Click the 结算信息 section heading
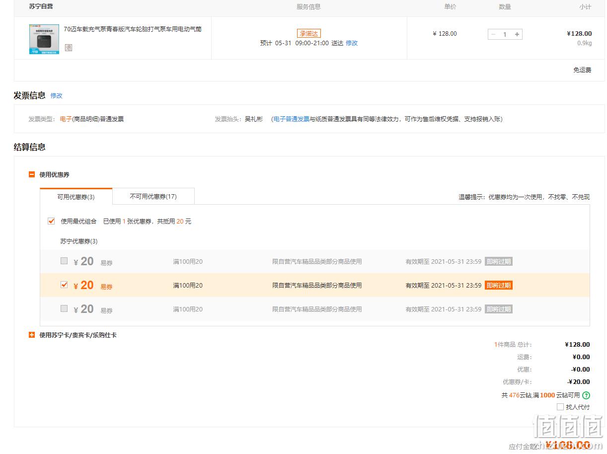The image size is (607, 454). pyautogui.click(x=29, y=147)
